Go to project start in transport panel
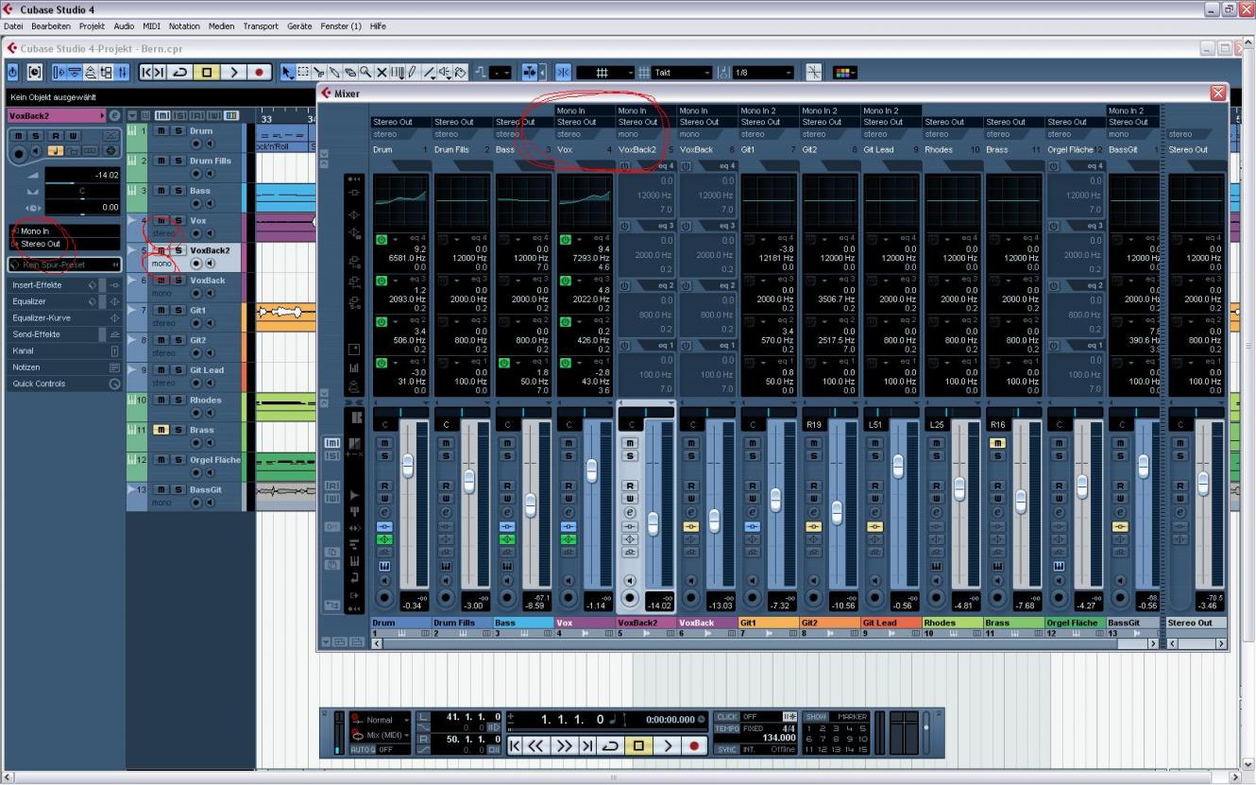This screenshot has height=785, width=1256. point(515,746)
